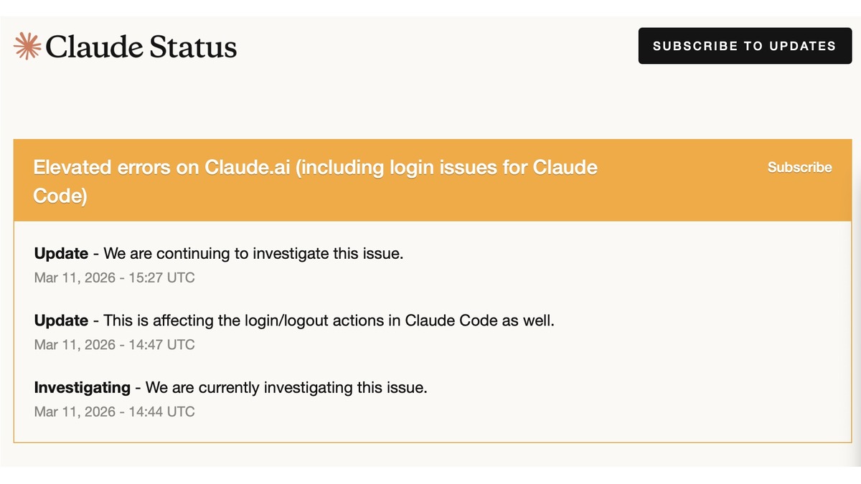This screenshot has width=861, height=484.
Task: Click the Mar 11 15:27 UTC timestamp
Action: (114, 277)
